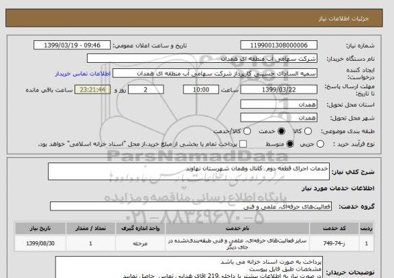Click the کد خدمت column header

click(x=334, y=228)
